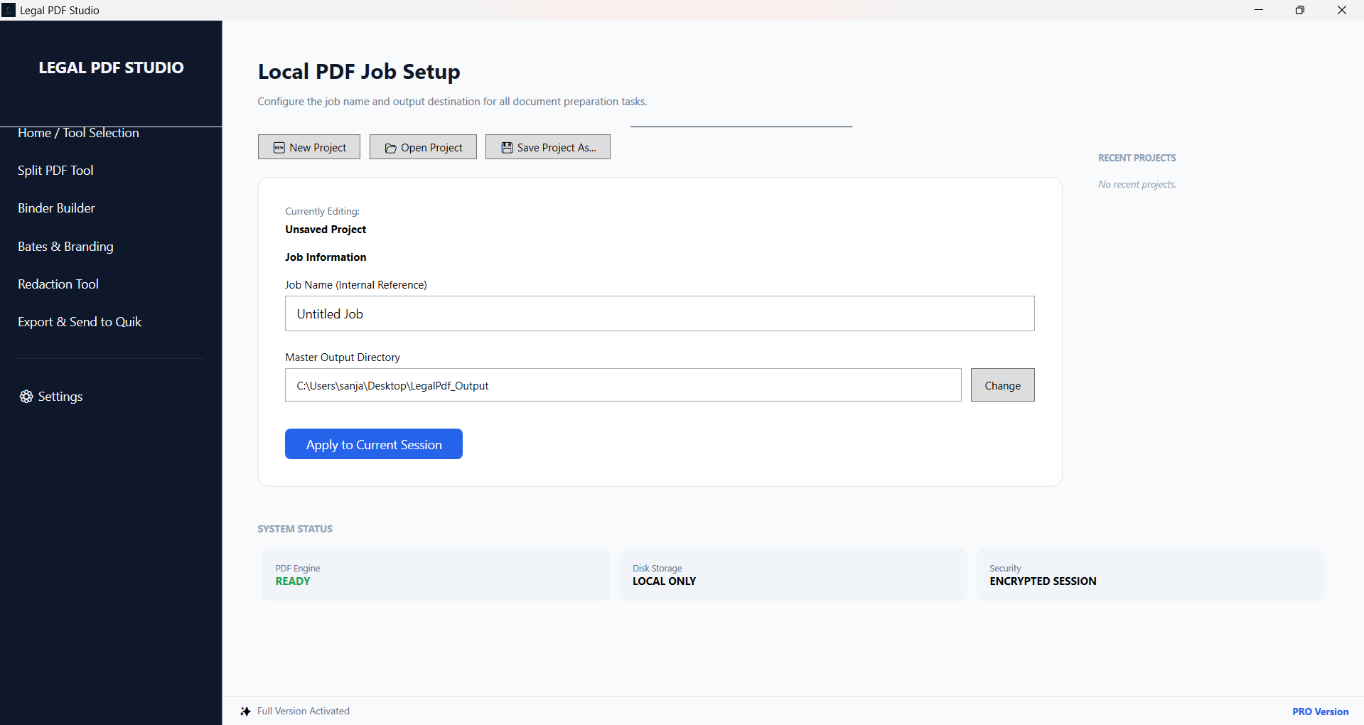Click inside the Job Name field
Screen dimensions: 1364x725
pos(659,313)
